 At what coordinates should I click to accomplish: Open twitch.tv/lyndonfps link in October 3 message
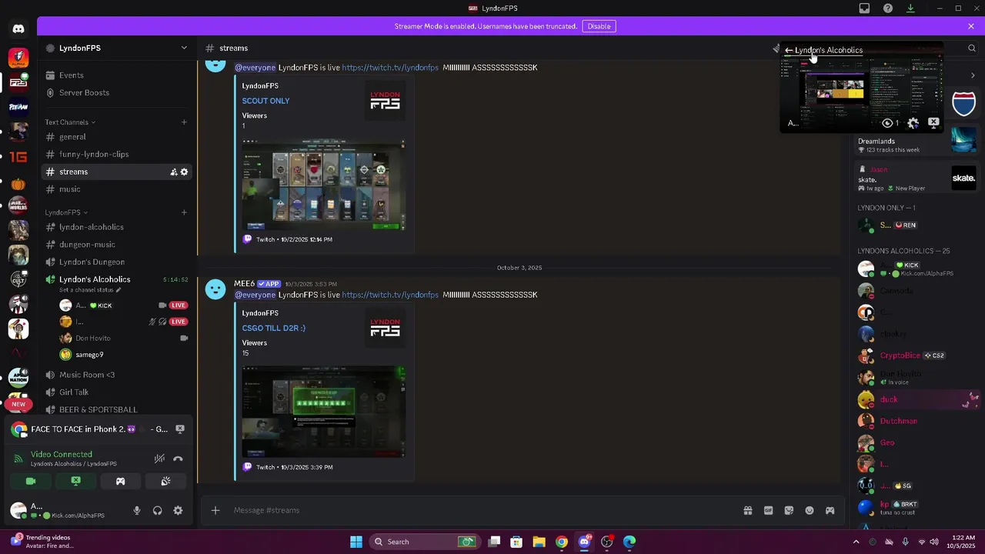390,295
